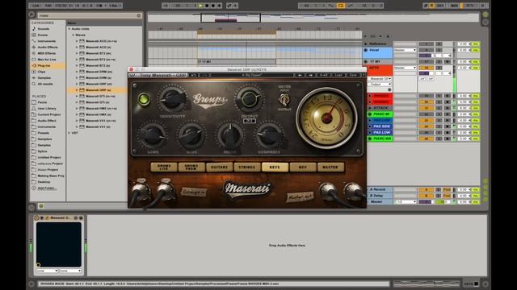
Task: Open KEYS track output routing dropdown
Action: [x=406, y=68]
